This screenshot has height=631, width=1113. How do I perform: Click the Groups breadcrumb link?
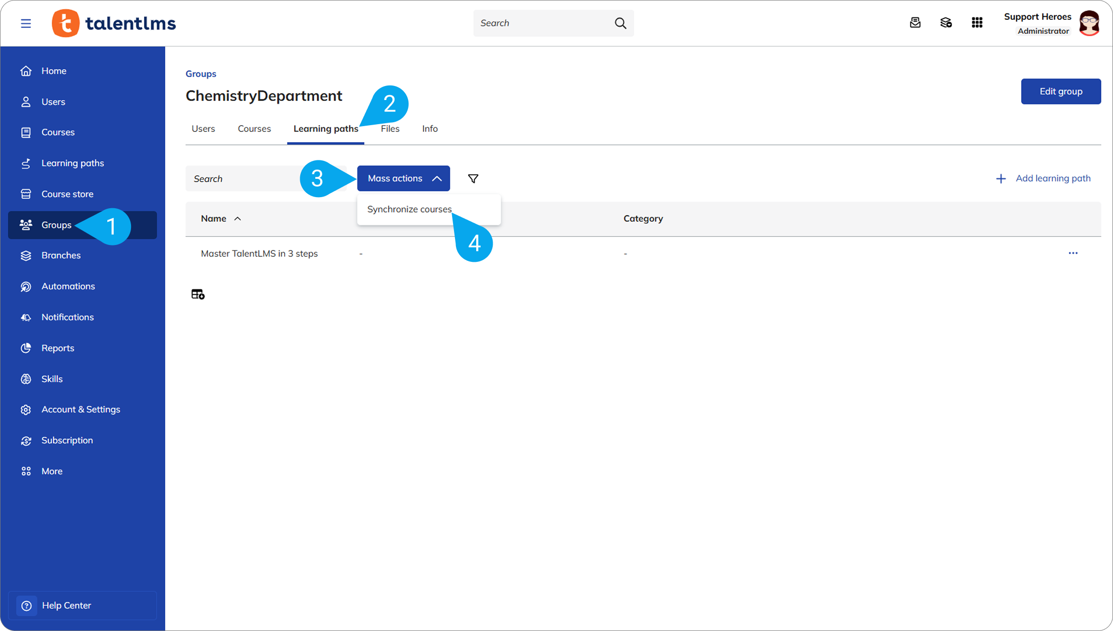(201, 74)
